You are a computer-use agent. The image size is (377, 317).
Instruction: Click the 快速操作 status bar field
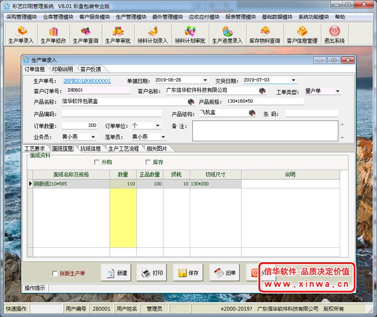[46, 309]
